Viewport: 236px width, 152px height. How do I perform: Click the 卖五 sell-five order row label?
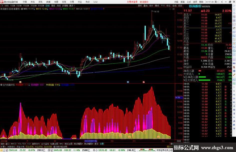pyautogui.click(x=187, y=15)
